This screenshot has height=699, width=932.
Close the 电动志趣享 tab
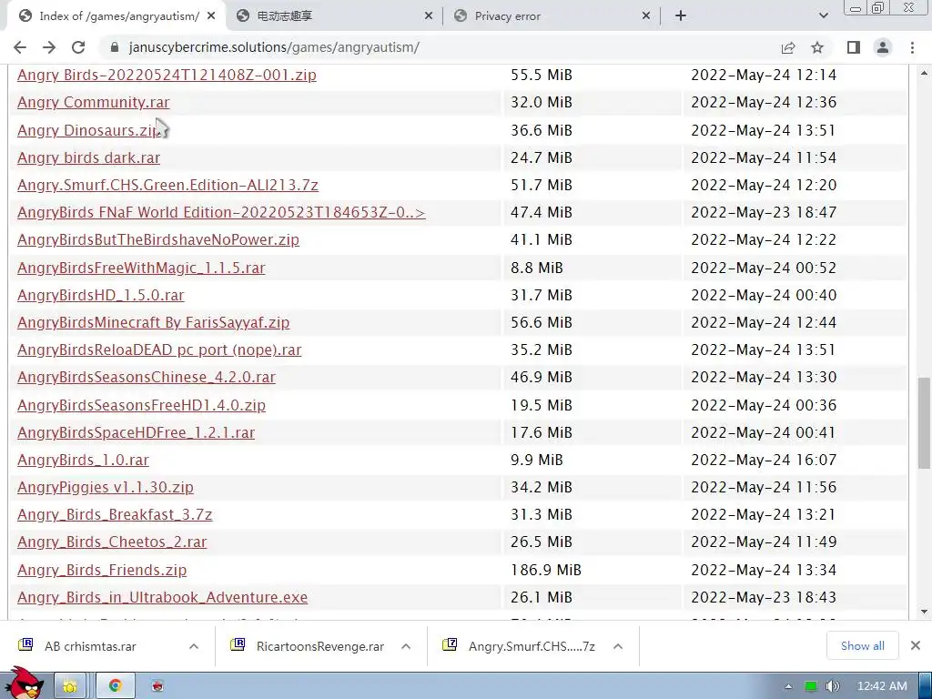(x=429, y=16)
